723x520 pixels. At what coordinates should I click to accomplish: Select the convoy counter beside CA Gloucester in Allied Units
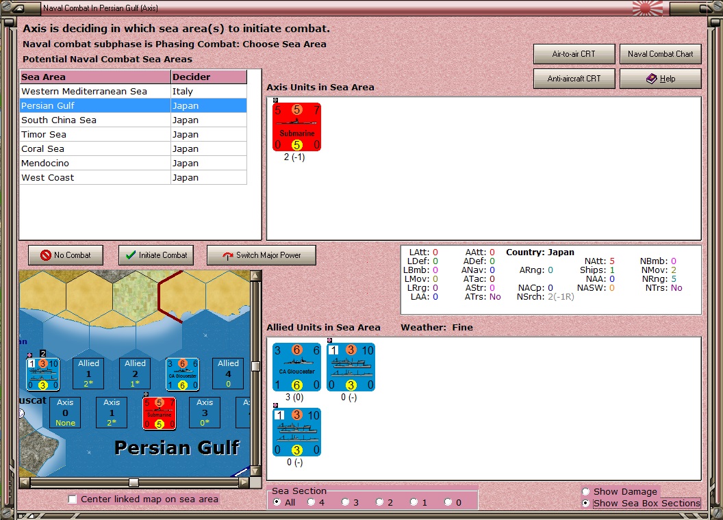351,367
